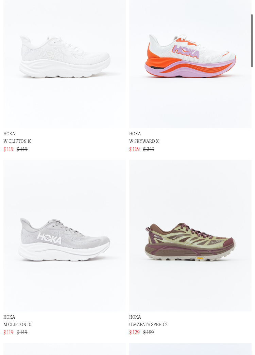The height and width of the screenshot is (355, 255).
Task: Click HOKA brand label above W Clifton 10
Action: [x=9, y=134]
